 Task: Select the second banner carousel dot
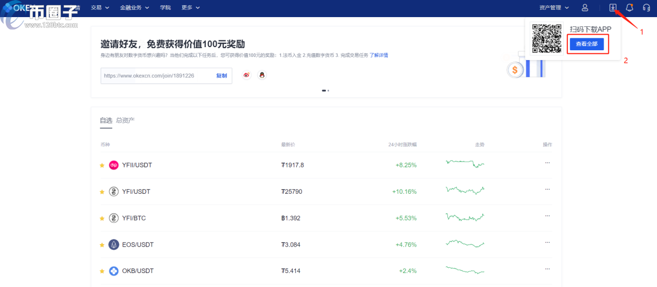click(328, 91)
